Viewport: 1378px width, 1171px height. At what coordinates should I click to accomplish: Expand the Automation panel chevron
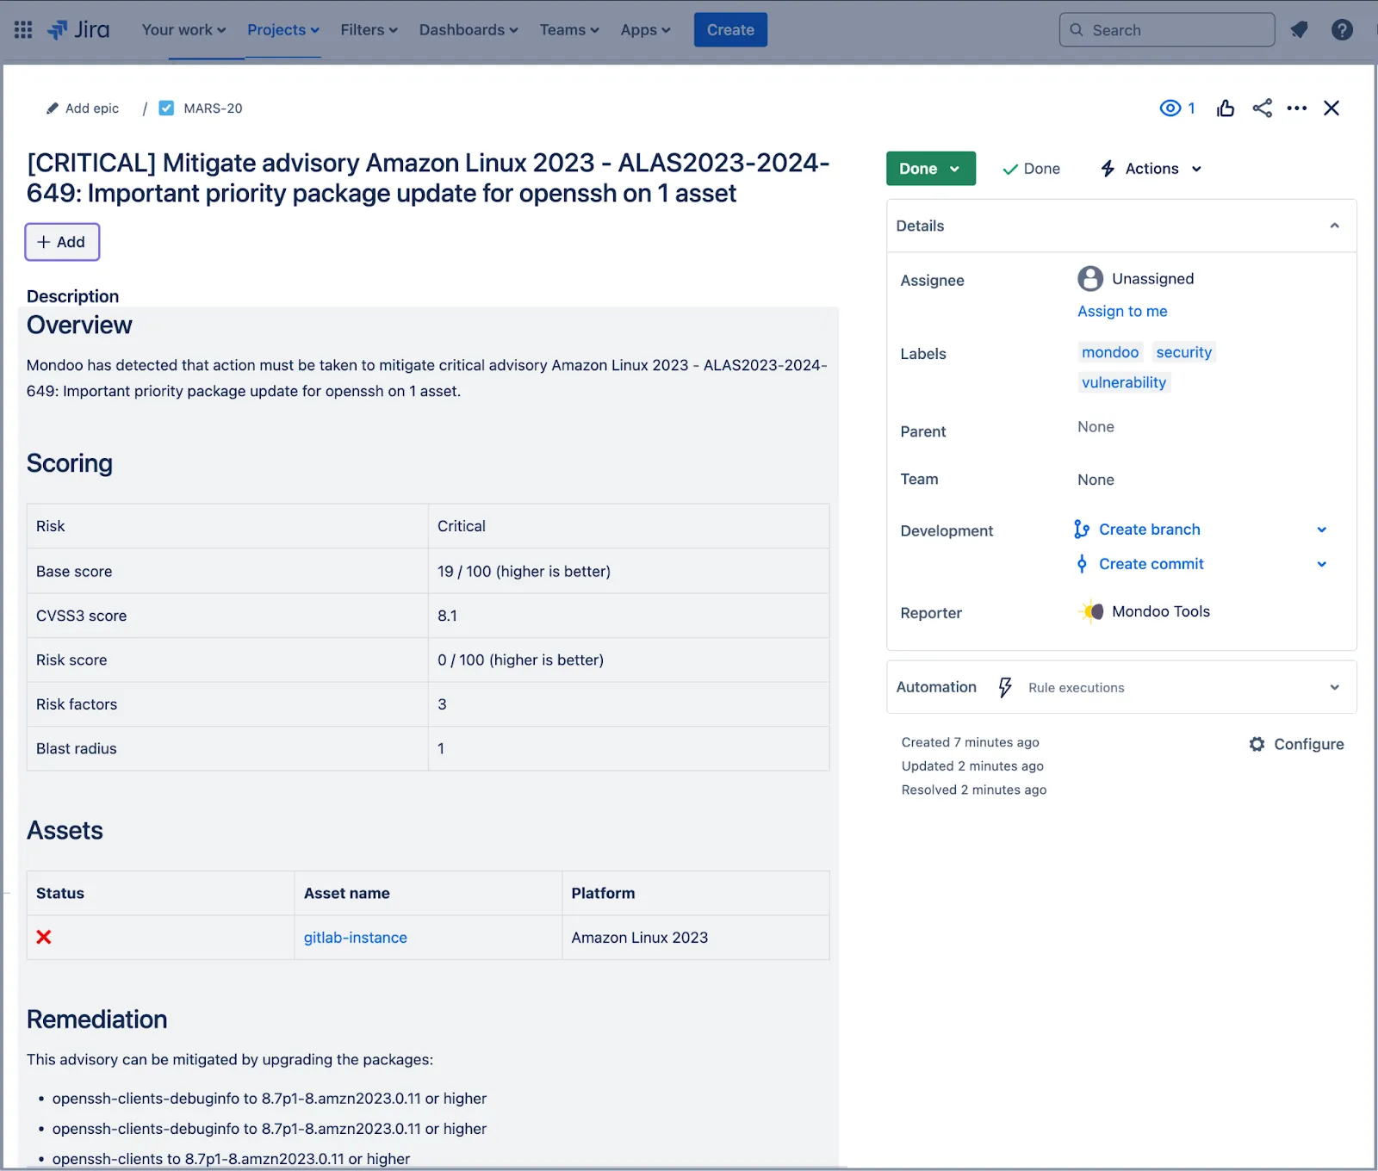coord(1334,687)
